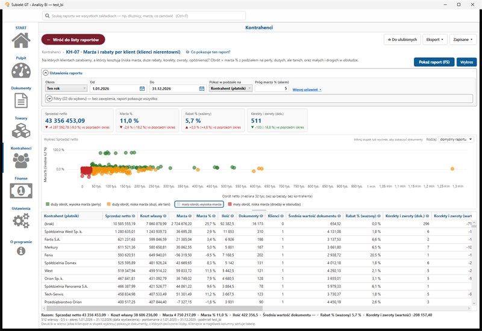Click info icon next to Marża % header
This screenshot has width=482, height=331.
[215, 216]
